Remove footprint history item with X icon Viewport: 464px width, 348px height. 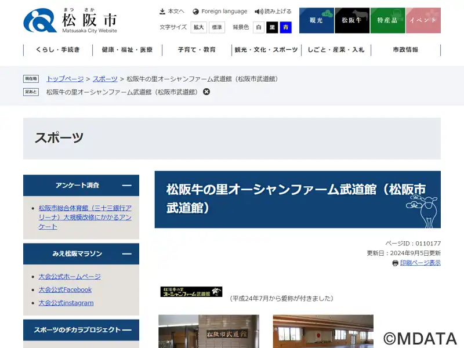(x=206, y=92)
